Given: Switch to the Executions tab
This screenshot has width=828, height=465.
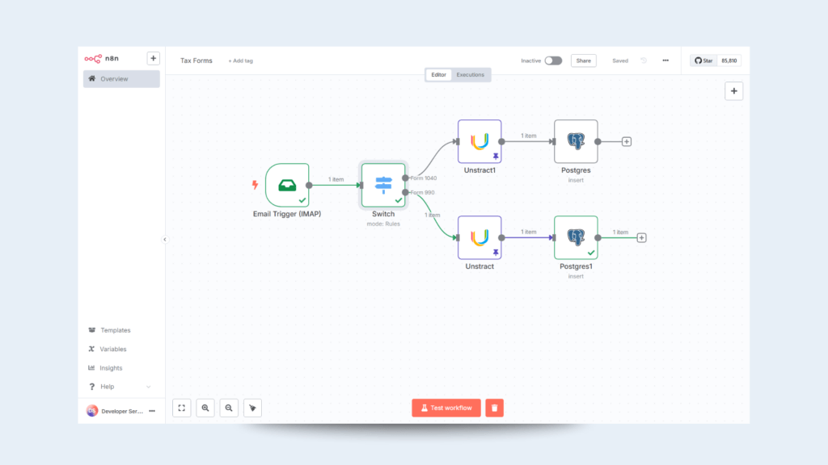Looking at the screenshot, I should (x=471, y=75).
